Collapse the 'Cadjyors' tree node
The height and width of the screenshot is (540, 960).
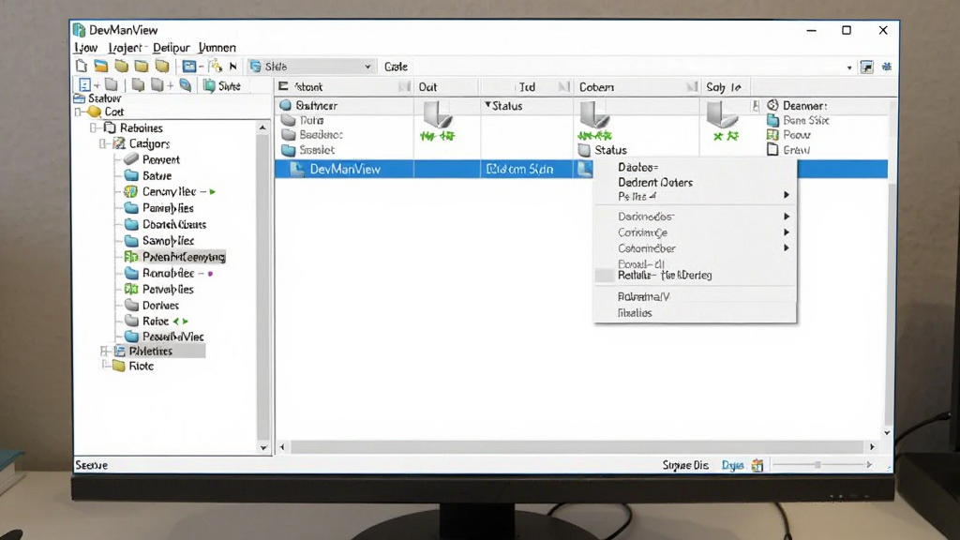(103, 143)
